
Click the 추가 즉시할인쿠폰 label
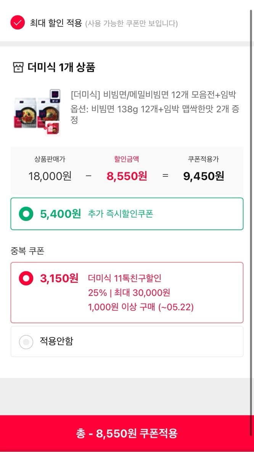click(x=121, y=214)
